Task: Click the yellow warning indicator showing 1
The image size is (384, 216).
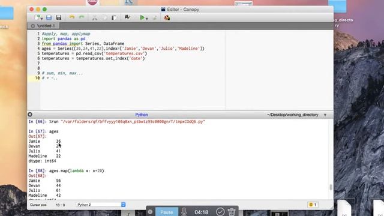Action: pyautogui.click(x=313, y=205)
